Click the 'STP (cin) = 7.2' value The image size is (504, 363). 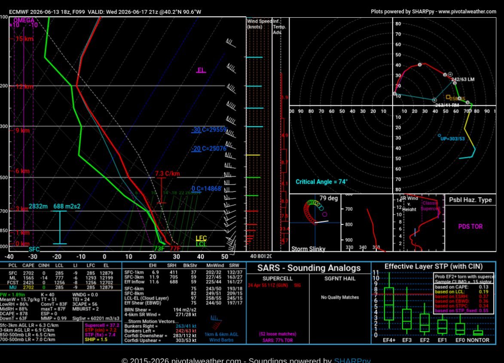[100, 330]
